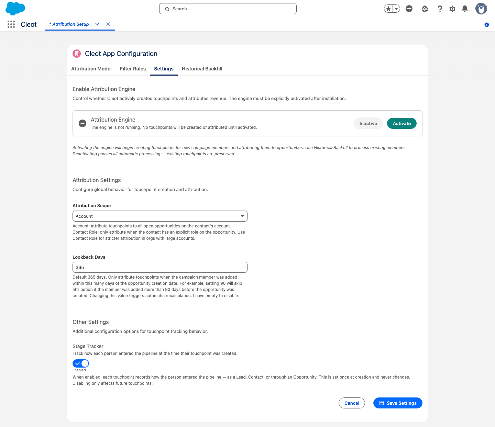495x427 pixels.
Task: Click the Lookback Days label
Action: tap(89, 257)
